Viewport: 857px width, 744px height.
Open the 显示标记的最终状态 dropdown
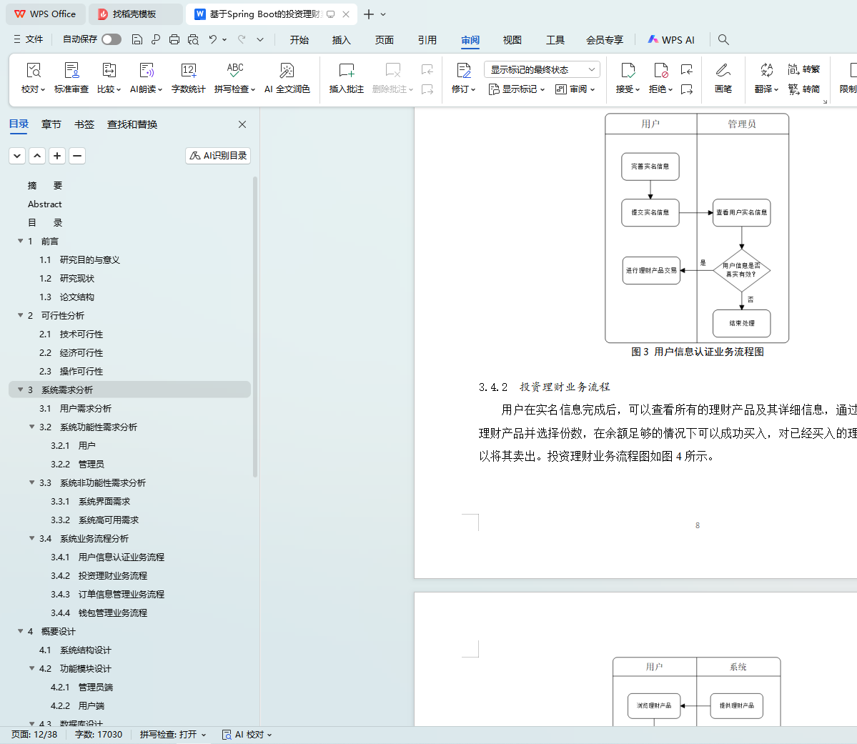(x=542, y=69)
